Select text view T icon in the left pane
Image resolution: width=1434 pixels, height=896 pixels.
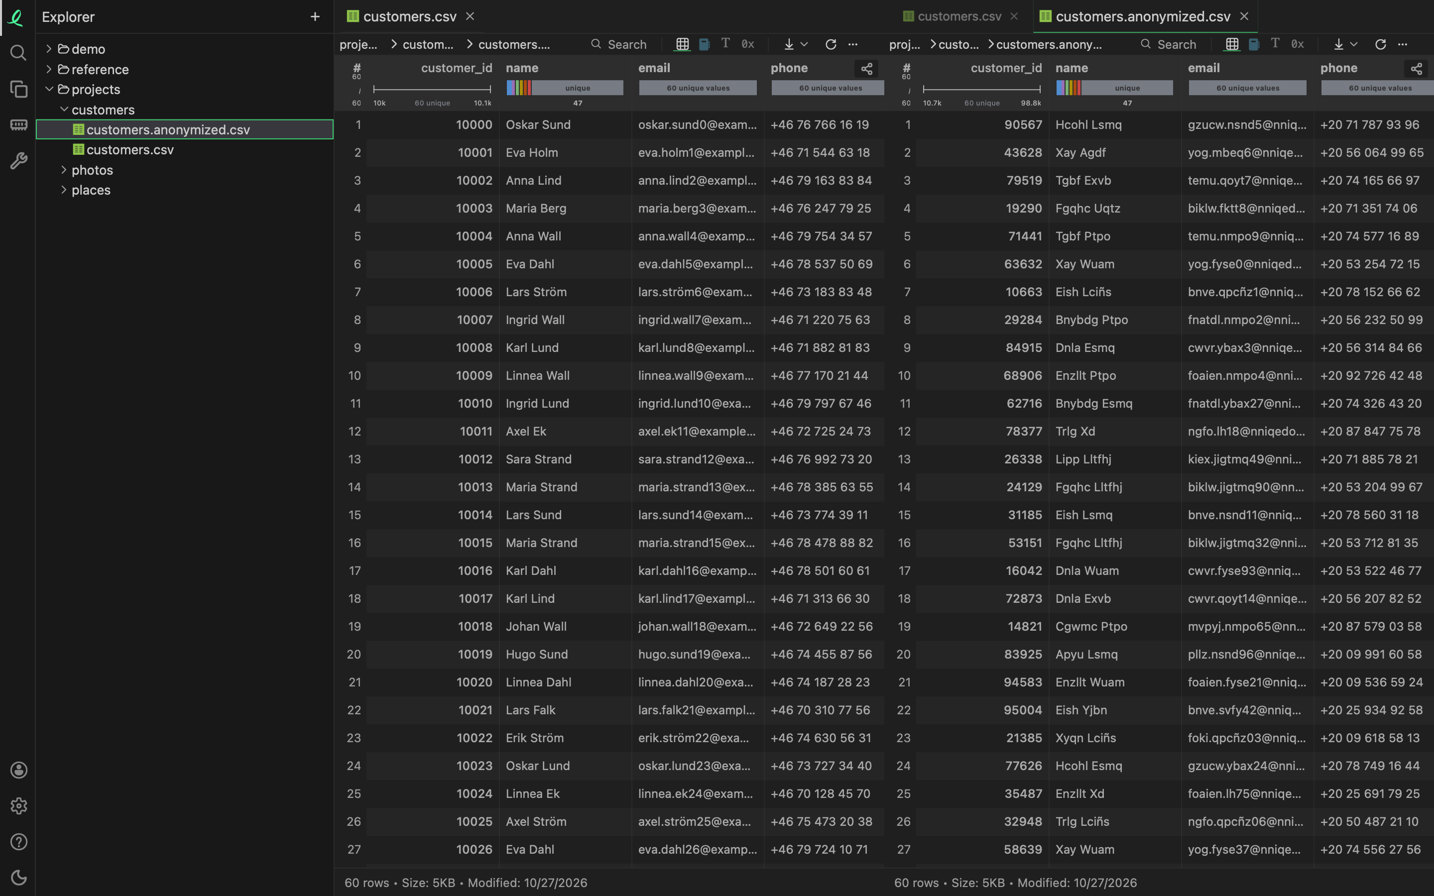725,43
